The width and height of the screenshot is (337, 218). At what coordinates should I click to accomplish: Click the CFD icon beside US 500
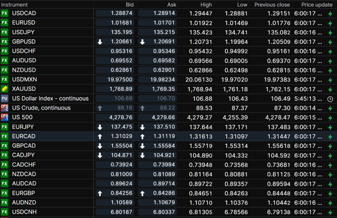coord(4,117)
